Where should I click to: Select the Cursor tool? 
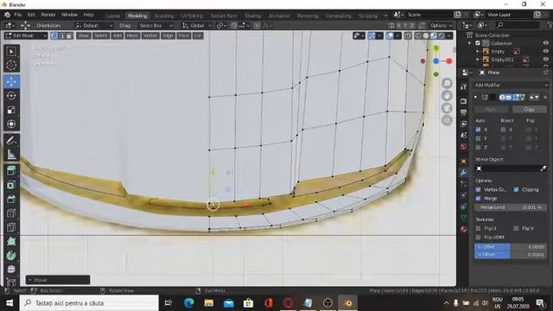[11, 66]
